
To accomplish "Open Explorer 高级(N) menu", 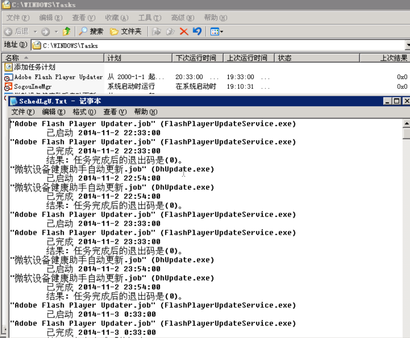I will [183, 18].
